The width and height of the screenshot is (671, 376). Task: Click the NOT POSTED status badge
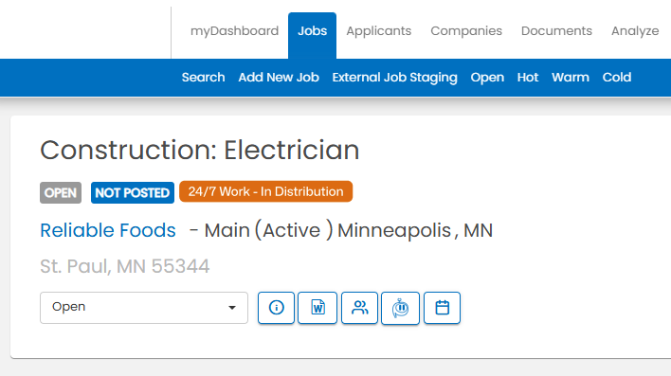(x=133, y=192)
